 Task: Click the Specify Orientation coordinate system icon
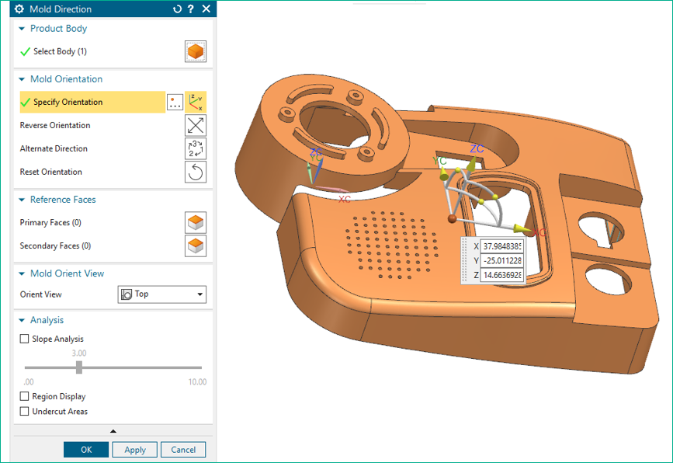(195, 102)
